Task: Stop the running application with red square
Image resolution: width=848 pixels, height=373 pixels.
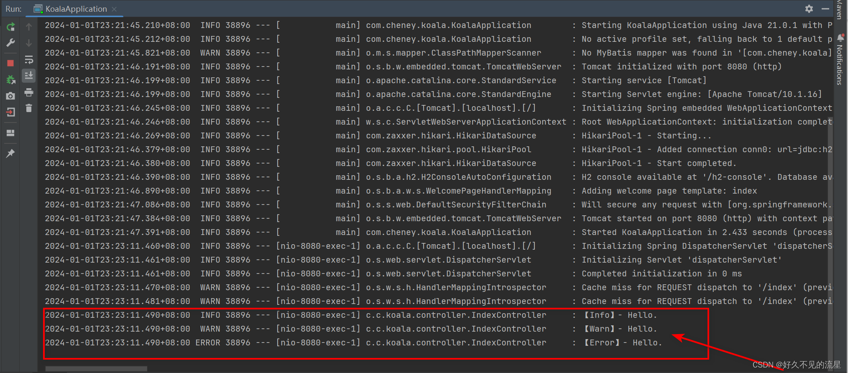Action: (10, 63)
